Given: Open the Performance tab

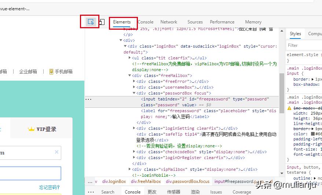Looking at the screenshot, I should click(222, 22).
